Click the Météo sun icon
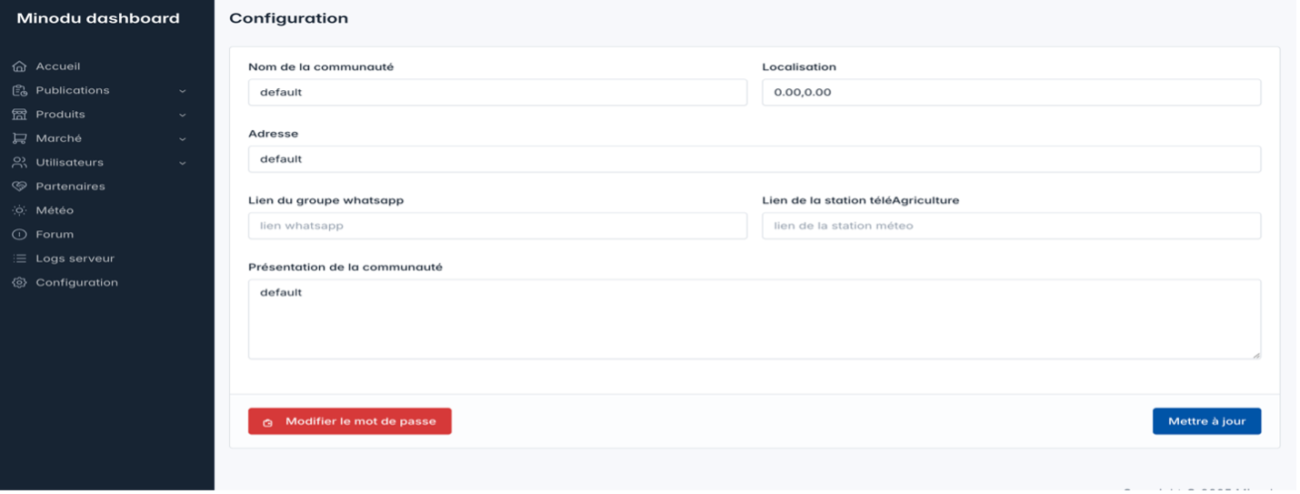 tap(19, 210)
